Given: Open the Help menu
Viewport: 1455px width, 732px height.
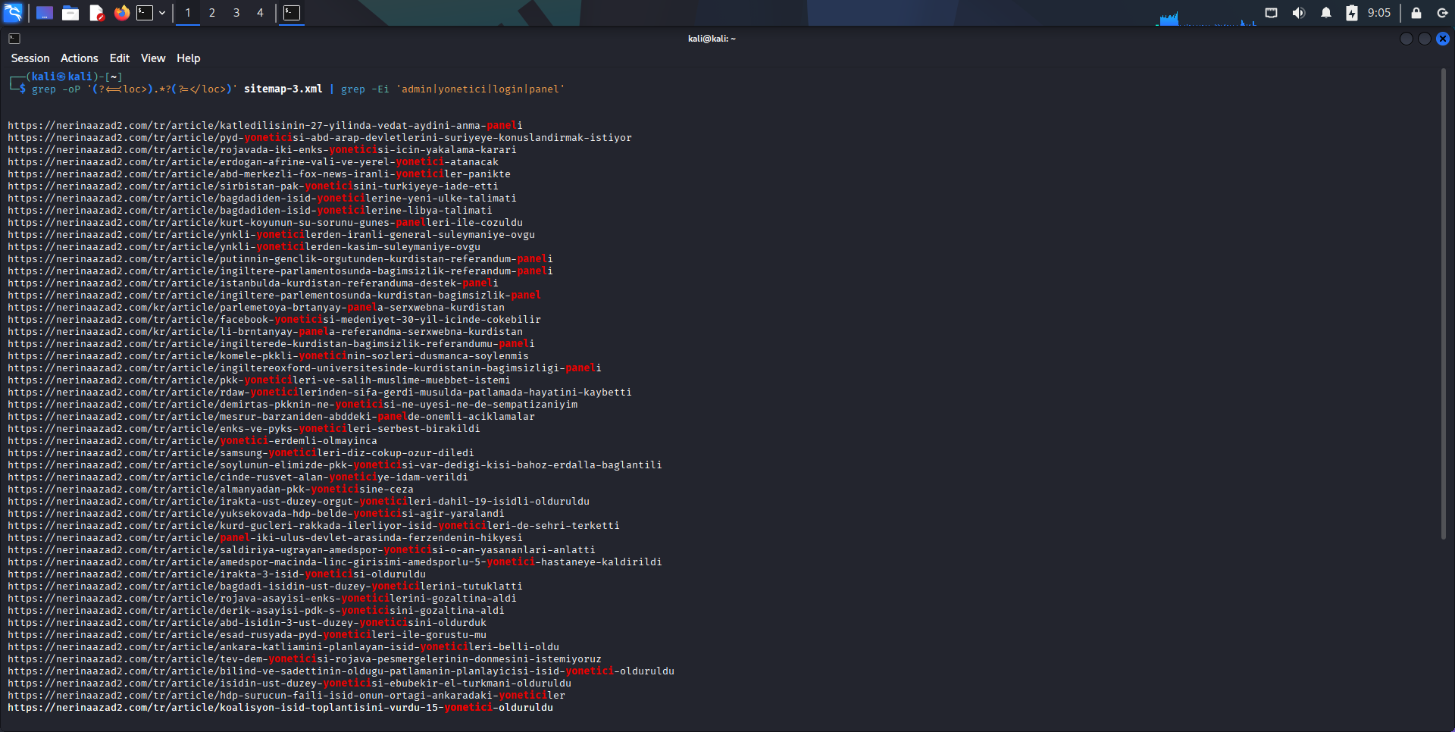Looking at the screenshot, I should (189, 58).
